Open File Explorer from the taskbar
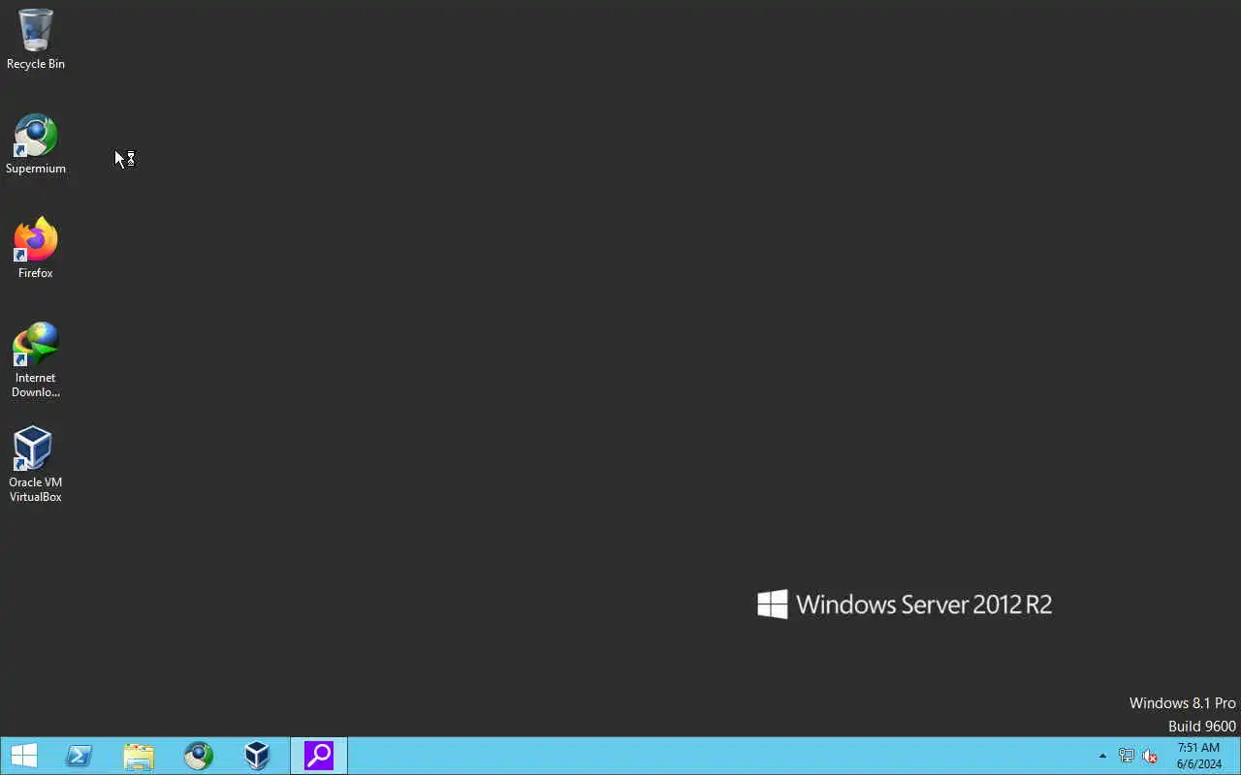The image size is (1241, 775). coord(139,756)
